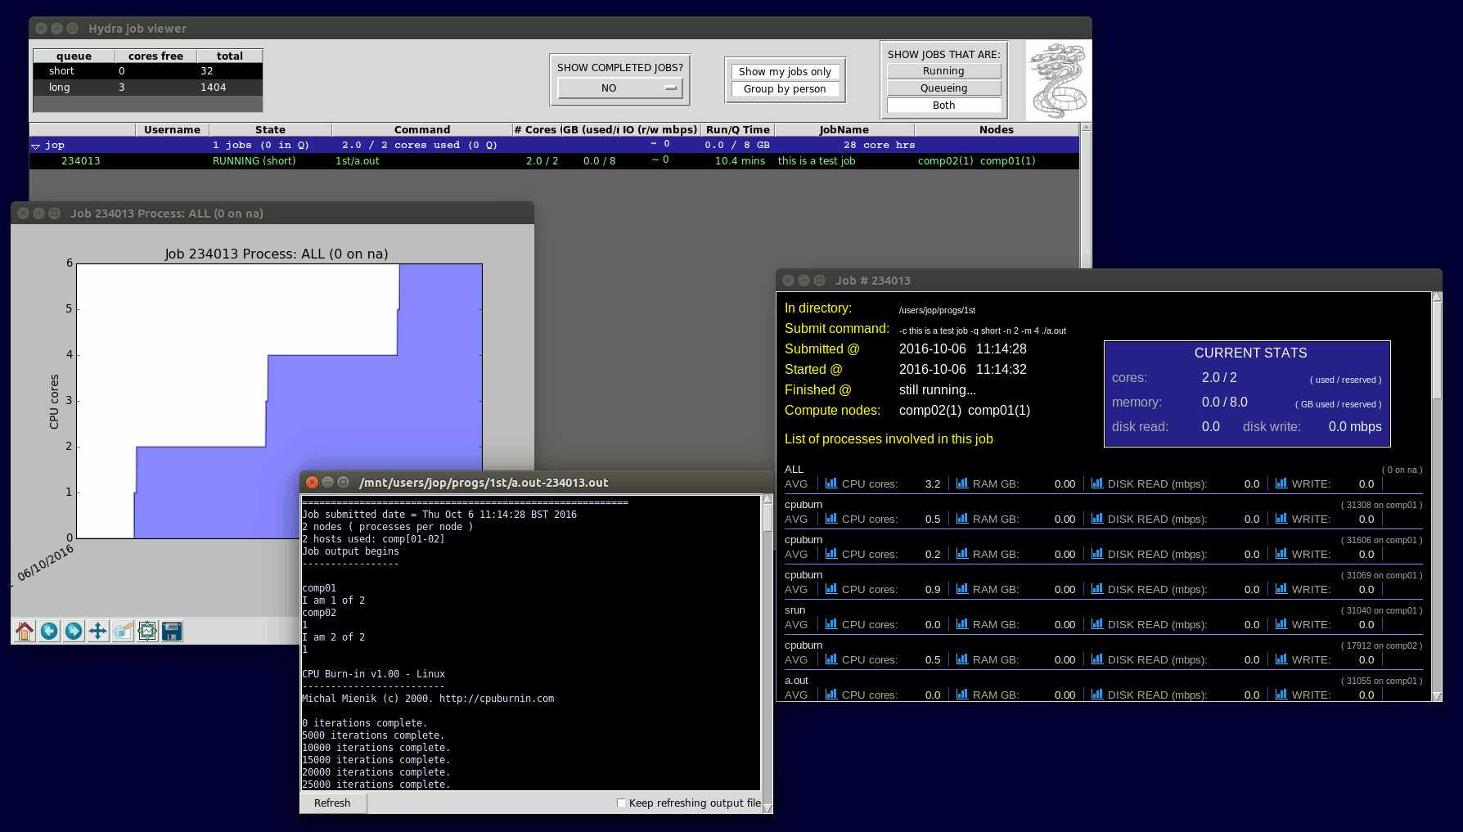Plot RAM GB for cpuburn process 31308

962,519
